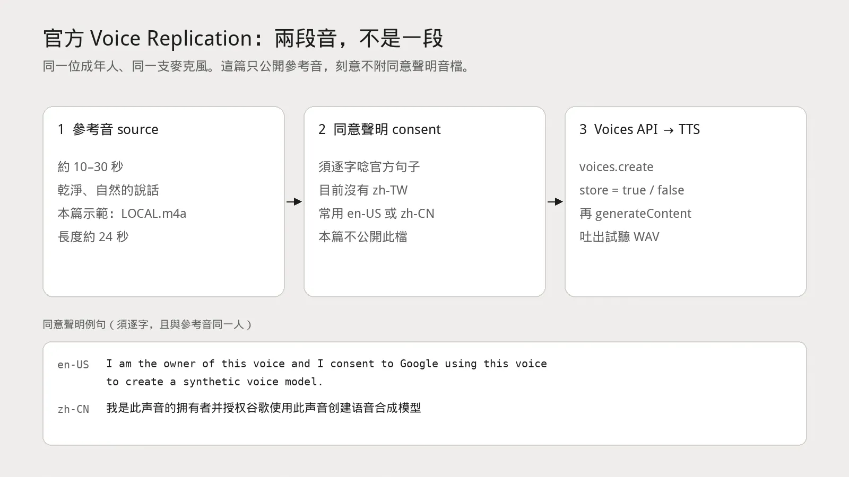Click Chinese consent sentence '我是此声音的拥有者…'
Image resolution: width=849 pixels, height=477 pixels.
pos(264,408)
